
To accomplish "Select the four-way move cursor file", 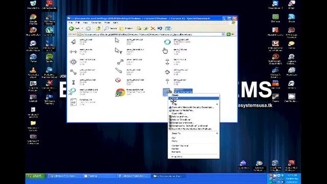I will tap(73, 62).
